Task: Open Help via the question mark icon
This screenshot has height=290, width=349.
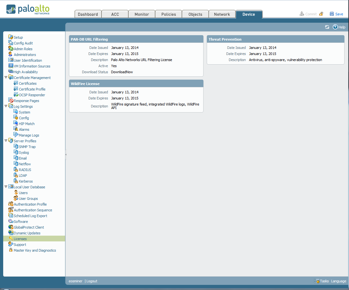Action: point(335,27)
